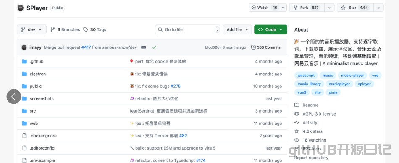Open the AGPL-3.0 license link
This screenshot has width=399, height=163.
coord(319,114)
